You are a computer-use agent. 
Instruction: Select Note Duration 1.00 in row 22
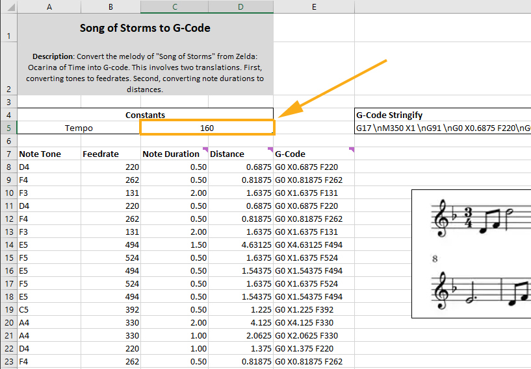point(174,348)
